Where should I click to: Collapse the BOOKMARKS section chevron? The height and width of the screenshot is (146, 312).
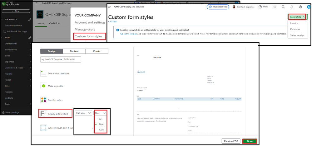point(2,19)
